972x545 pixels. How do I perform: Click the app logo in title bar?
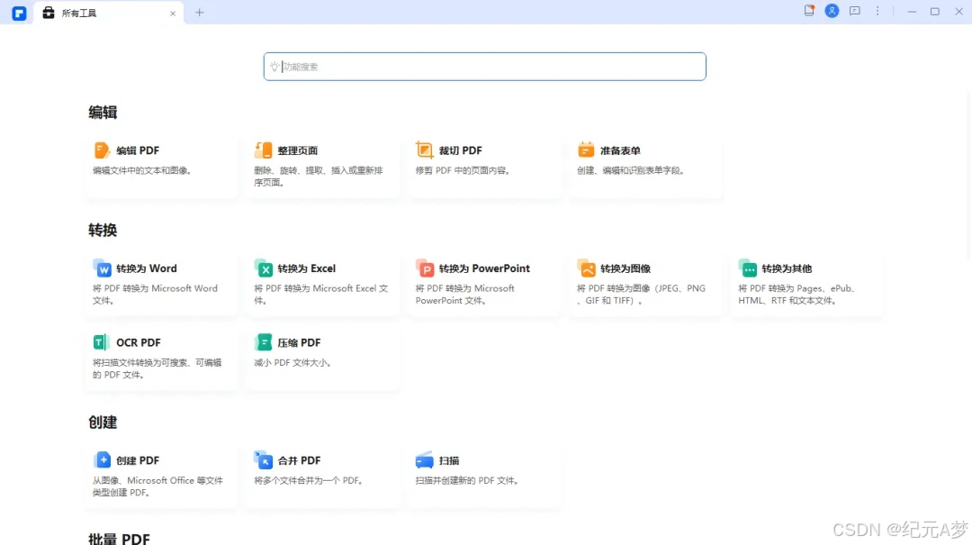click(19, 13)
